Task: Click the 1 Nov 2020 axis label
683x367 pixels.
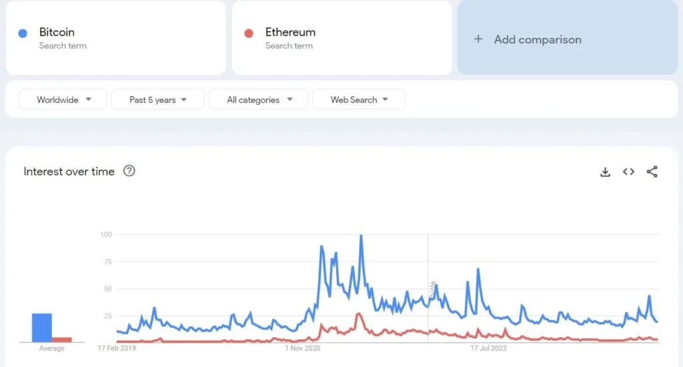Action: click(303, 348)
